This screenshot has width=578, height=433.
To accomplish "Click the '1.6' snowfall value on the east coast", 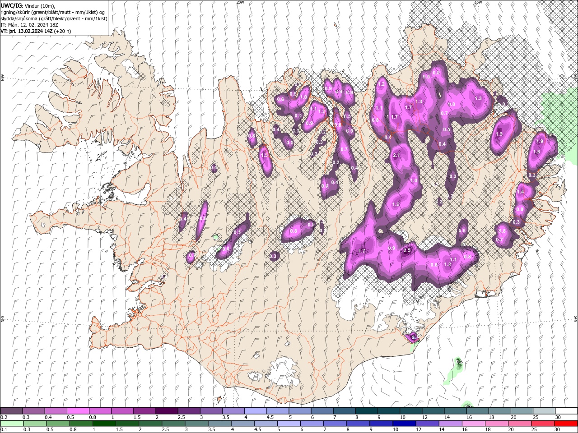I will tap(536, 152).
